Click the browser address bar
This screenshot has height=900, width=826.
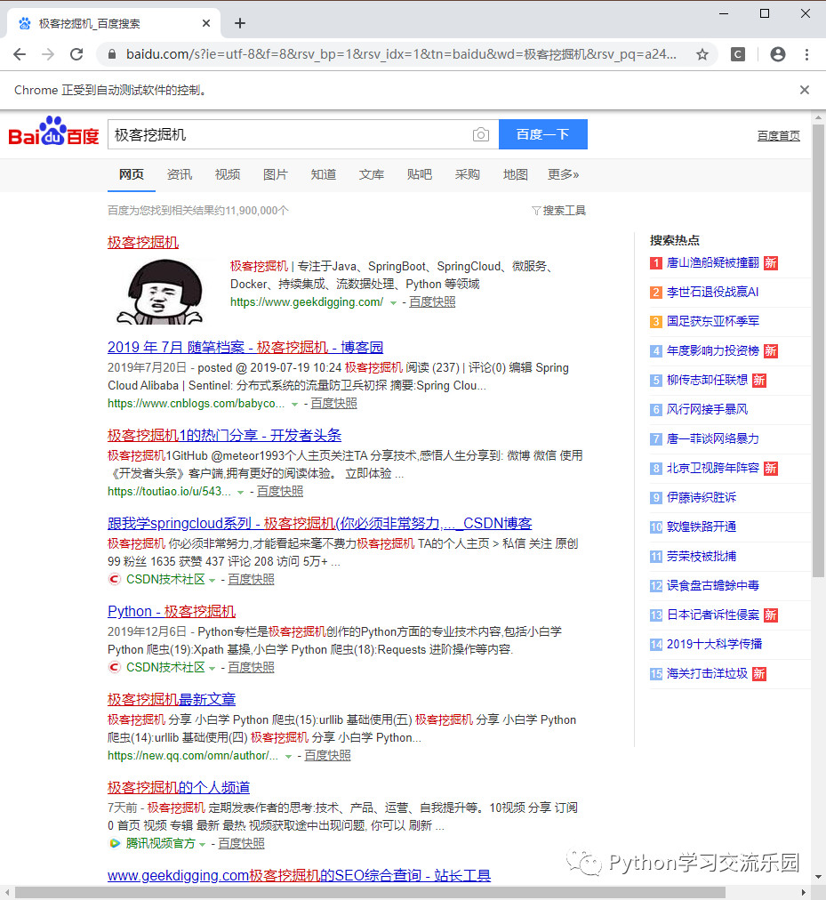(401, 54)
